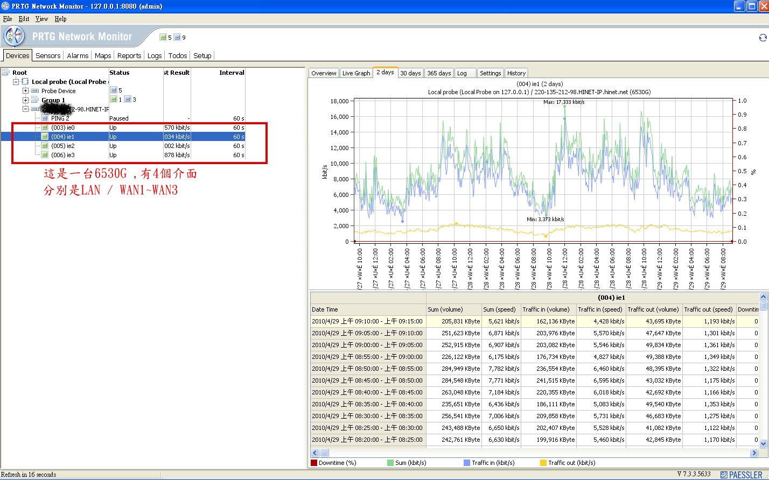Viewport: 769px width, 480px height.
Task: Click the 205,831 KByte cell
Action: coord(454,321)
